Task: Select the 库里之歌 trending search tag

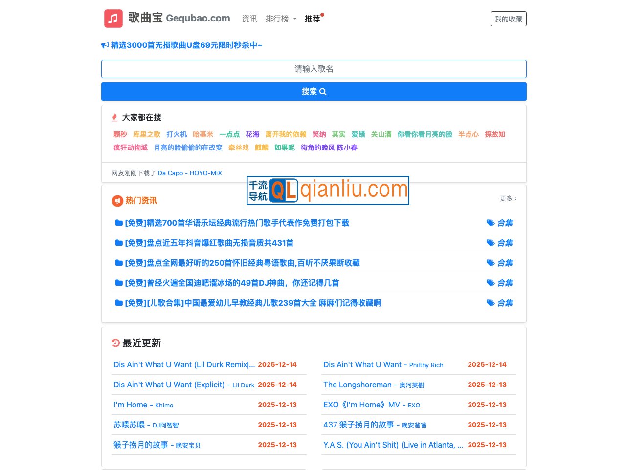Action: 146,134
